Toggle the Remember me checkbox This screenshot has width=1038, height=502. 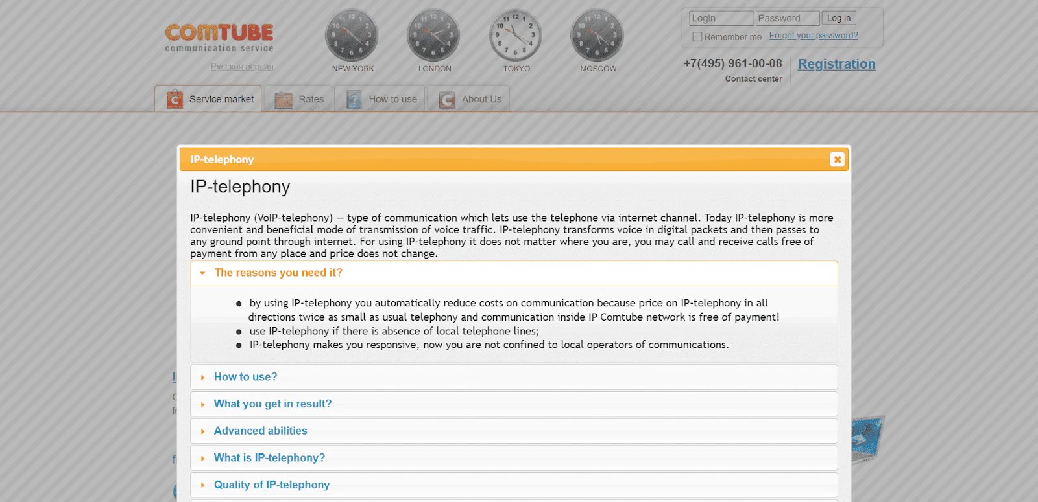(x=697, y=37)
